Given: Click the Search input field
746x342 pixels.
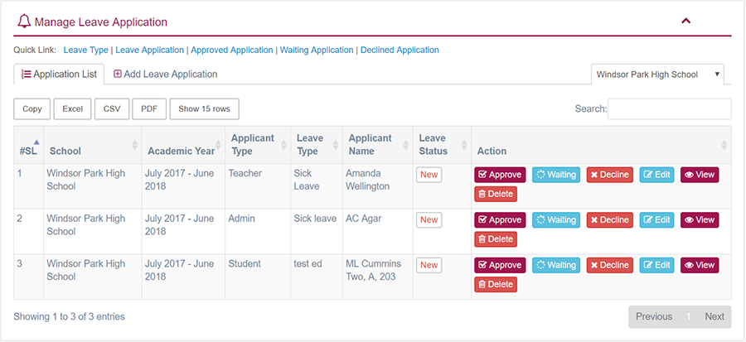Looking at the screenshot, I should 669,109.
